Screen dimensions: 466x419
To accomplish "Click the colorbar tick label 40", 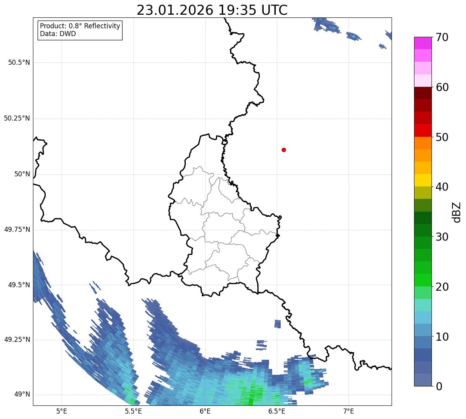I will coord(442,187).
